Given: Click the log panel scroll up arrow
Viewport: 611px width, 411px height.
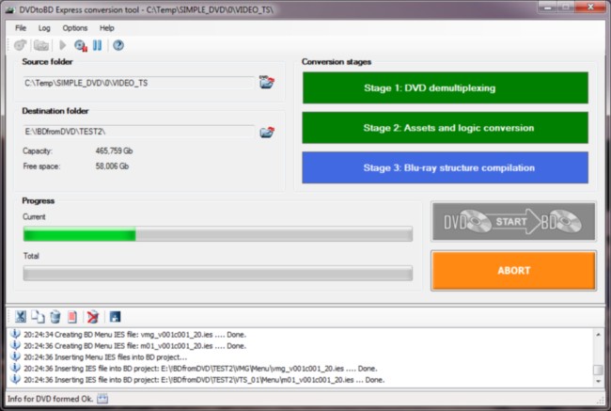Looking at the screenshot, I should [598, 335].
